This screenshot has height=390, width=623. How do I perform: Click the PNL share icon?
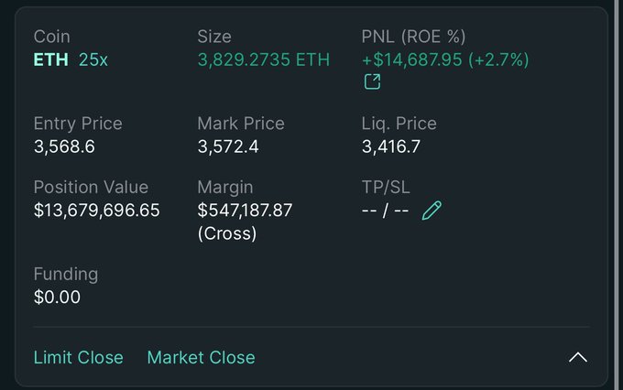tap(372, 82)
